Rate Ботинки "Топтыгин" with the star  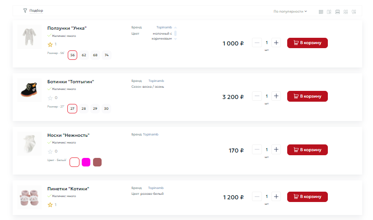click(x=50, y=98)
